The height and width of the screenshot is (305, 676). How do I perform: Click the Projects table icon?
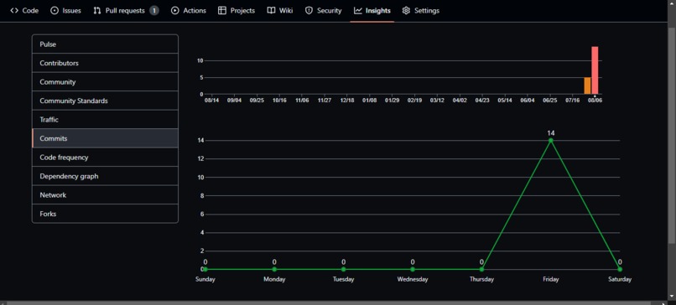click(x=222, y=11)
